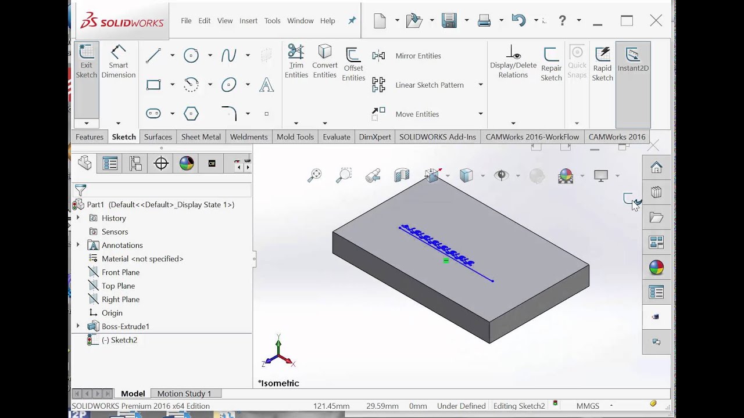Open Line tool options dropdown arrow

point(172,56)
